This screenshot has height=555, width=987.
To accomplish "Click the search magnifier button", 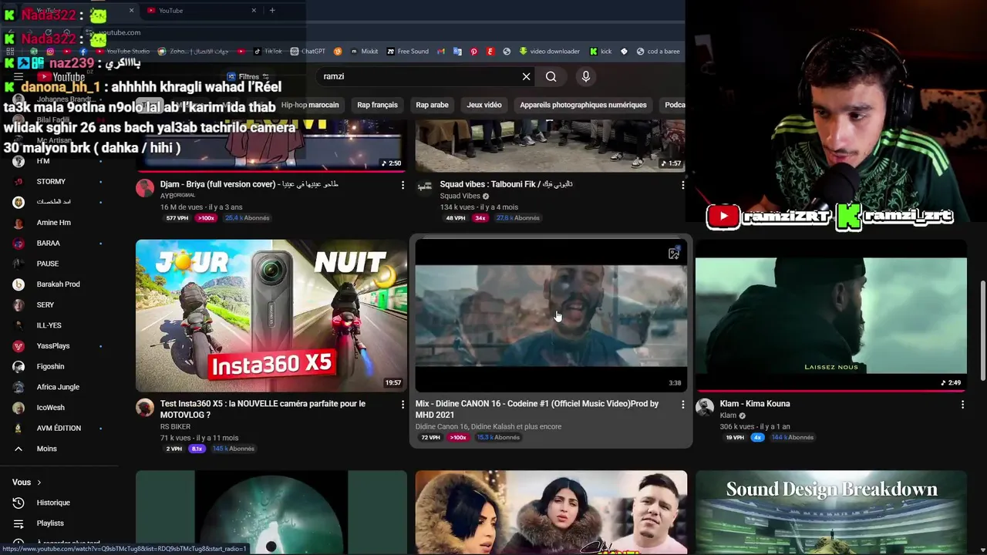I will tap(551, 76).
